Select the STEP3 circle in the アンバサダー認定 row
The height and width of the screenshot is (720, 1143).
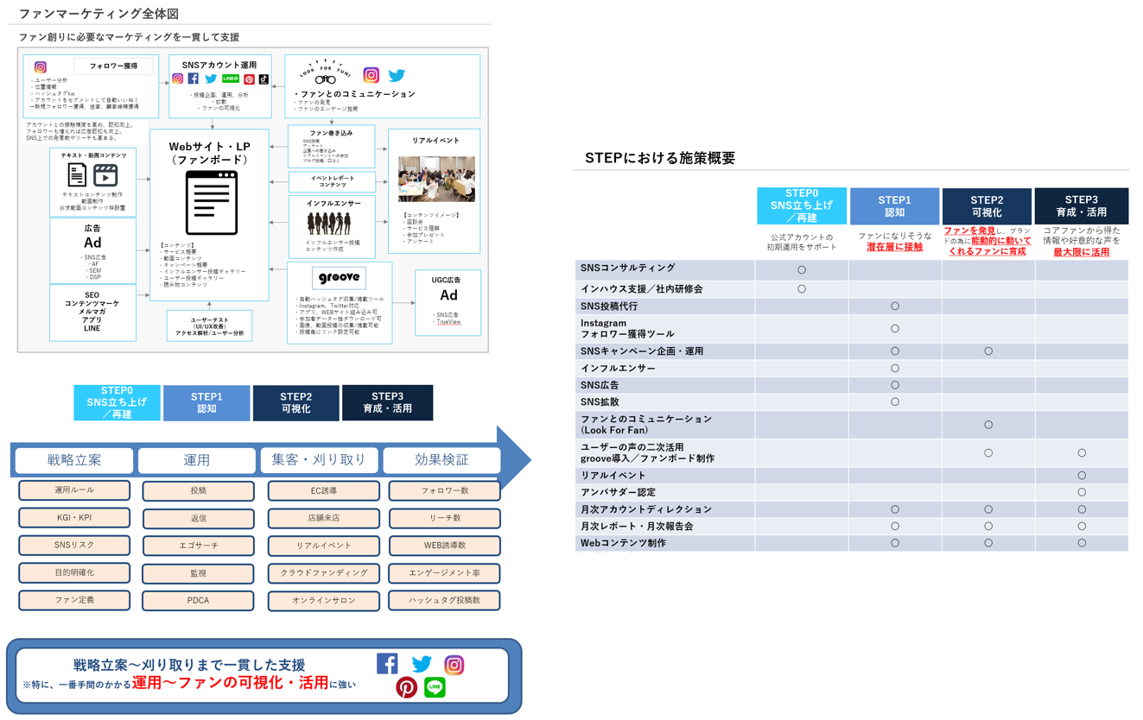(1082, 492)
